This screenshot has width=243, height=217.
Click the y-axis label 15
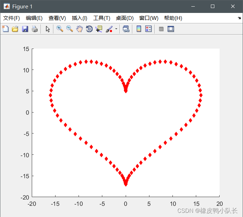click(26, 49)
